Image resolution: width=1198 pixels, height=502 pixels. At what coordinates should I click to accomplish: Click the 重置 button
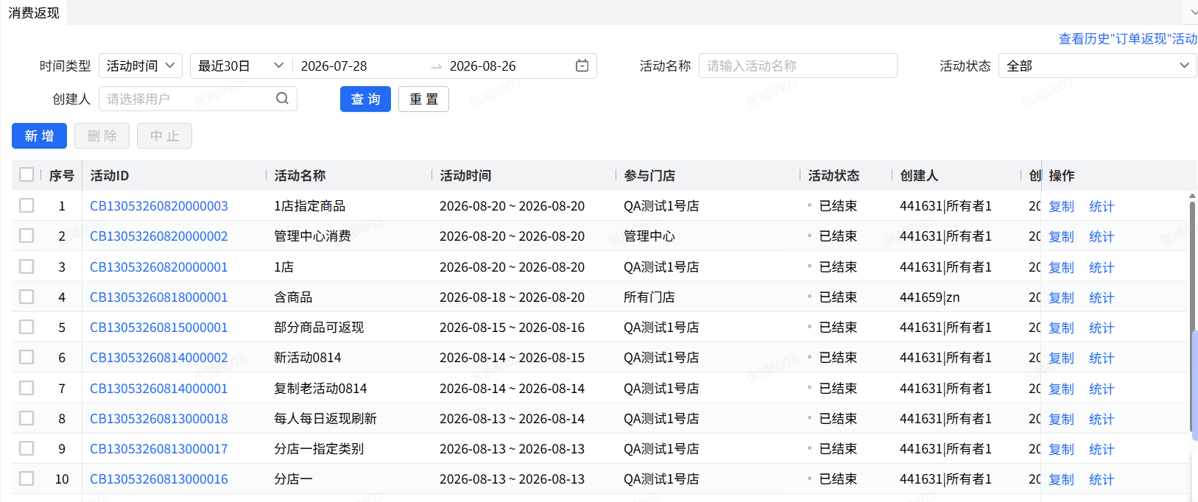(423, 99)
